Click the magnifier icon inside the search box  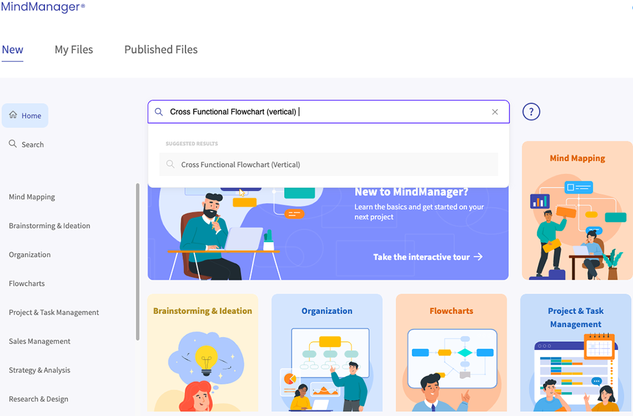click(159, 112)
